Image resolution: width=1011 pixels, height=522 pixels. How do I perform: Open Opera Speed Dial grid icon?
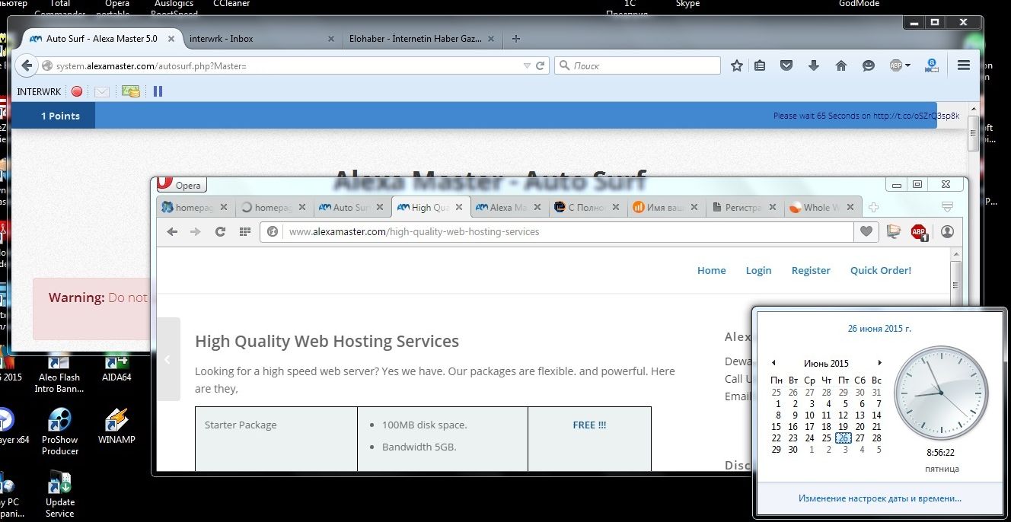click(244, 232)
